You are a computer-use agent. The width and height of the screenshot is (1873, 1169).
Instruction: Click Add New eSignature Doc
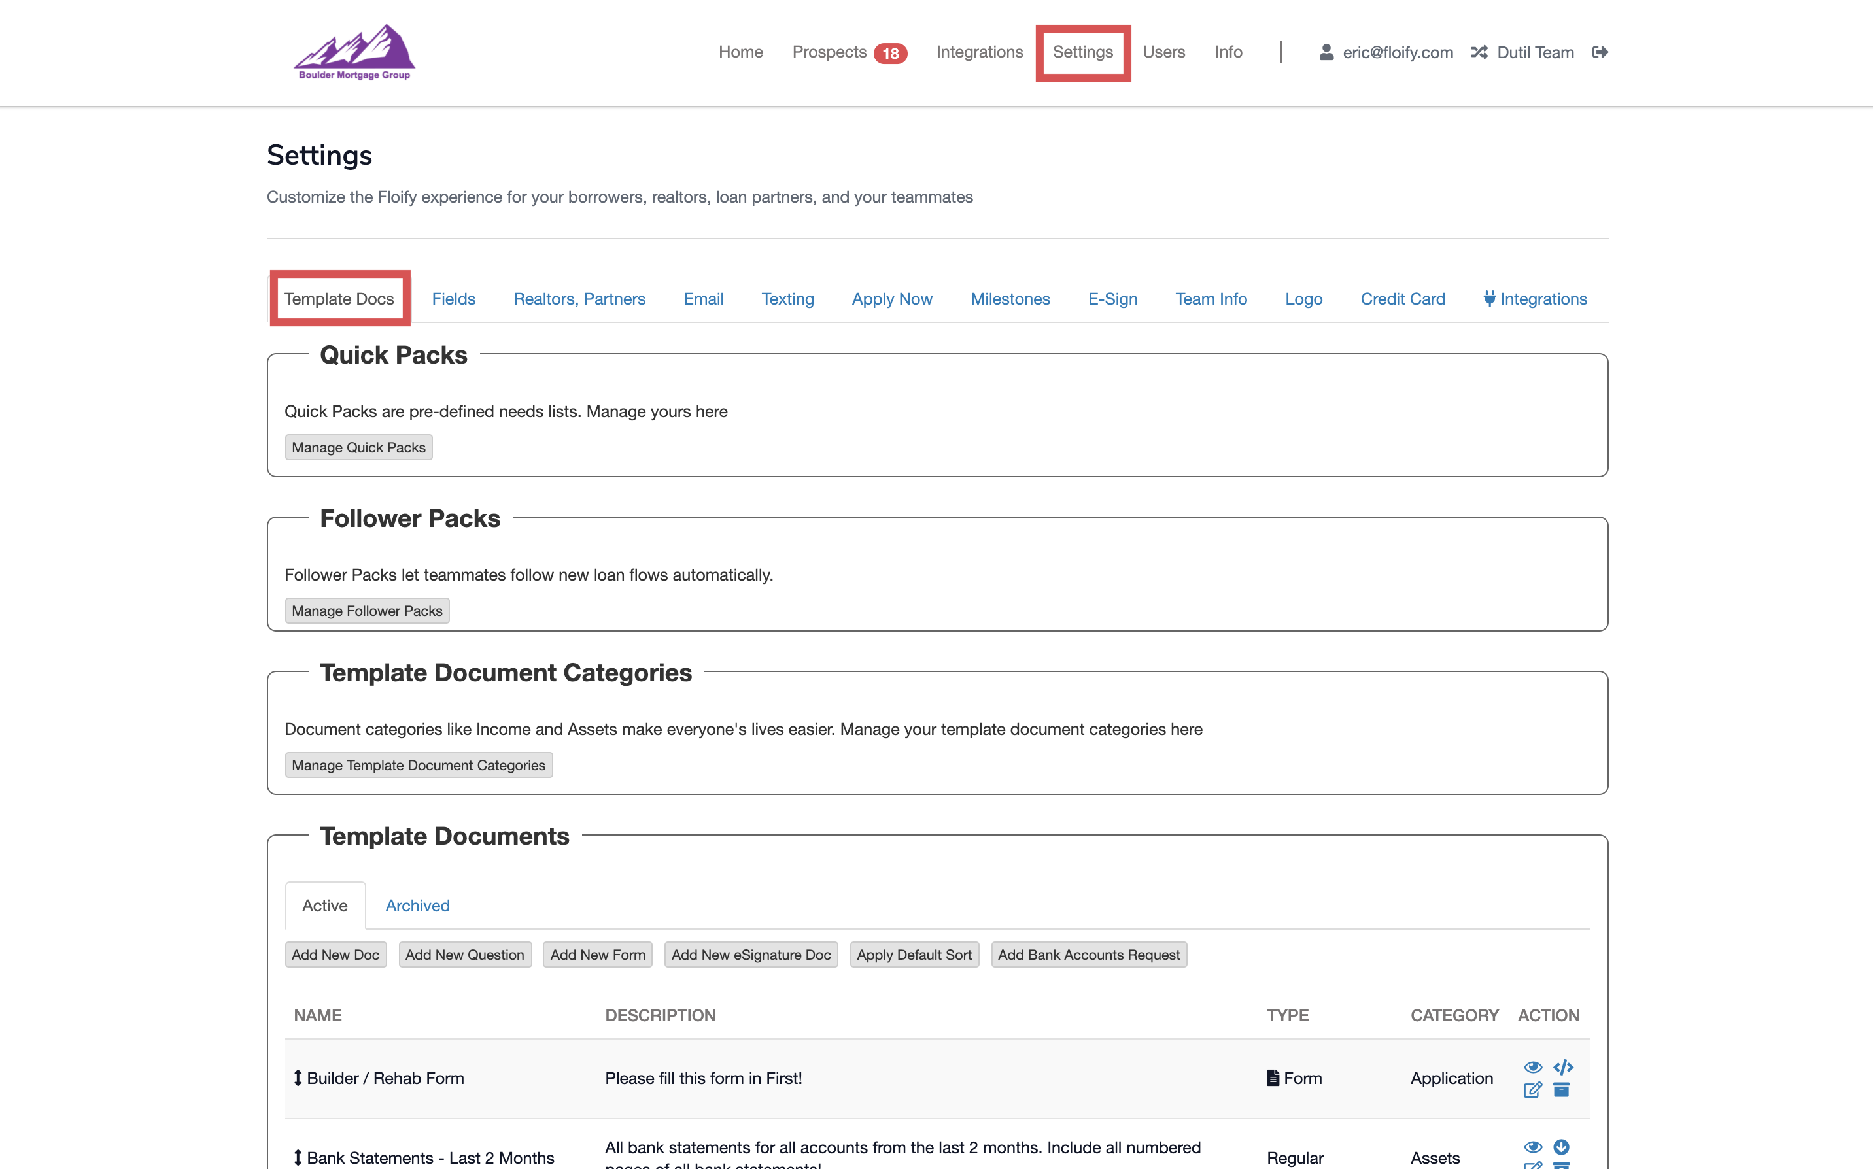click(750, 954)
